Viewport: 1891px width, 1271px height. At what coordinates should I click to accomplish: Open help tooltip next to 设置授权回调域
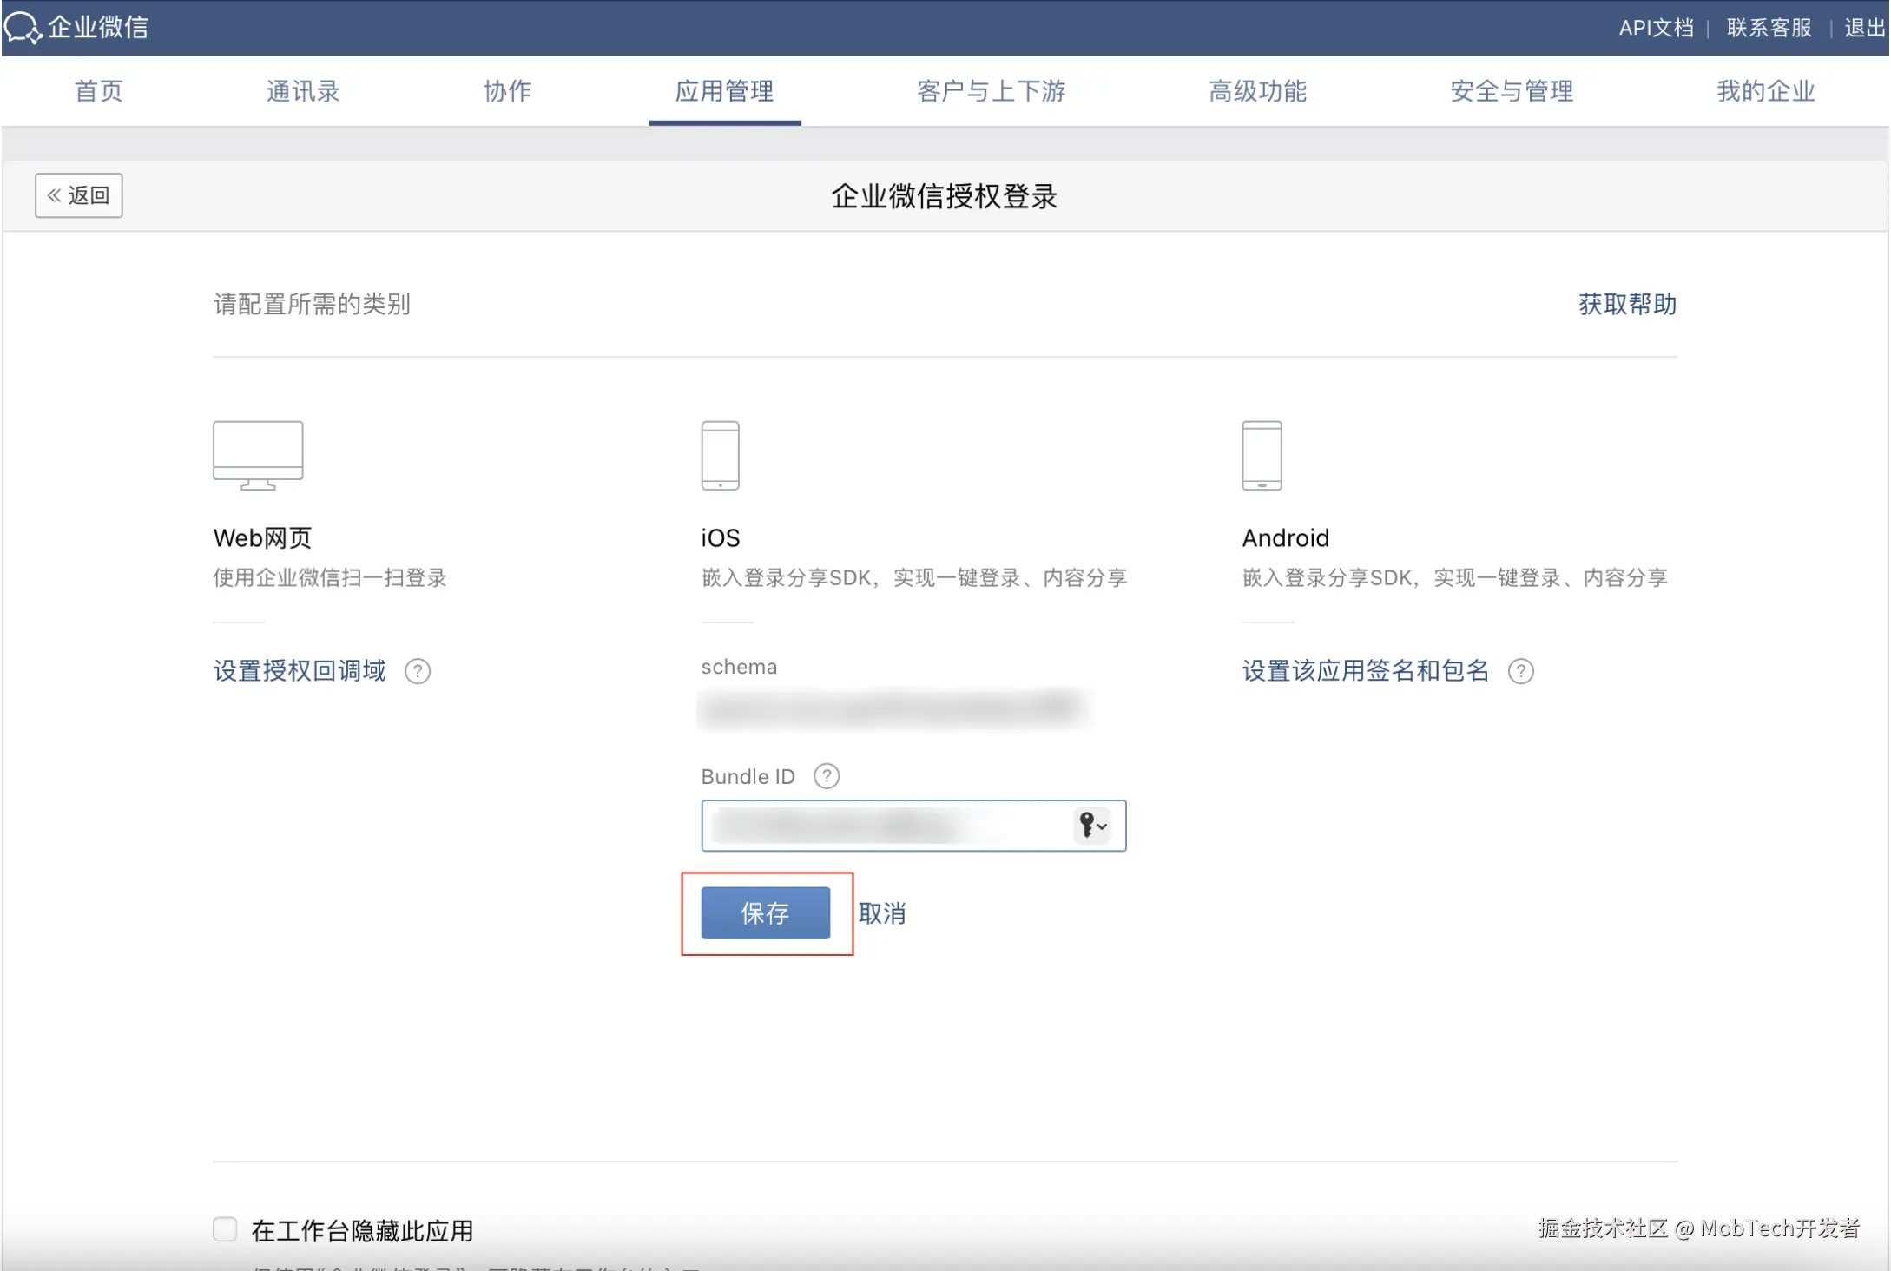[x=418, y=671]
